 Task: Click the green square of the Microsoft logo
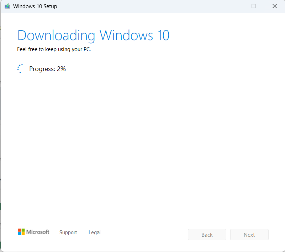[x=23, y=230]
